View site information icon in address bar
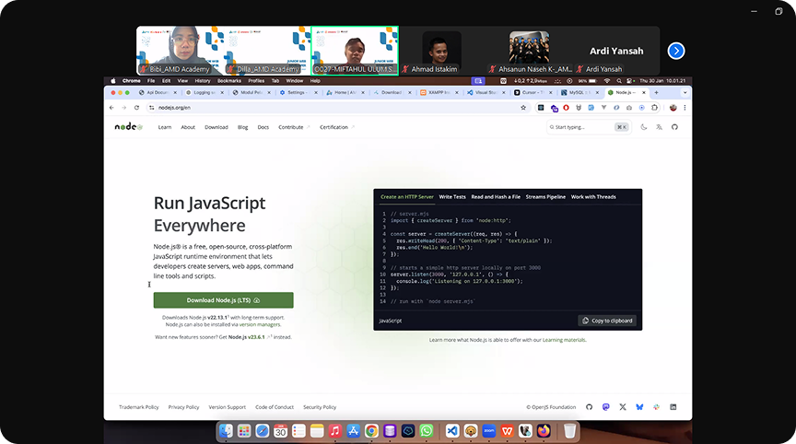Image resolution: width=796 pixels, height=444 pixels. 151,108
